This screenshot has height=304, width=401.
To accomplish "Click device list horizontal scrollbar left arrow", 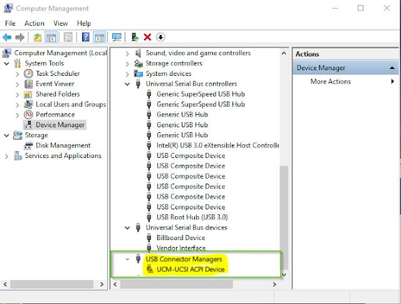I will [115, 285].
